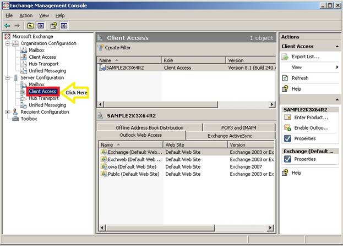This screenshot has width=343, height=246.
Task: Click the Server Configuration node icon
Action: 15,77
